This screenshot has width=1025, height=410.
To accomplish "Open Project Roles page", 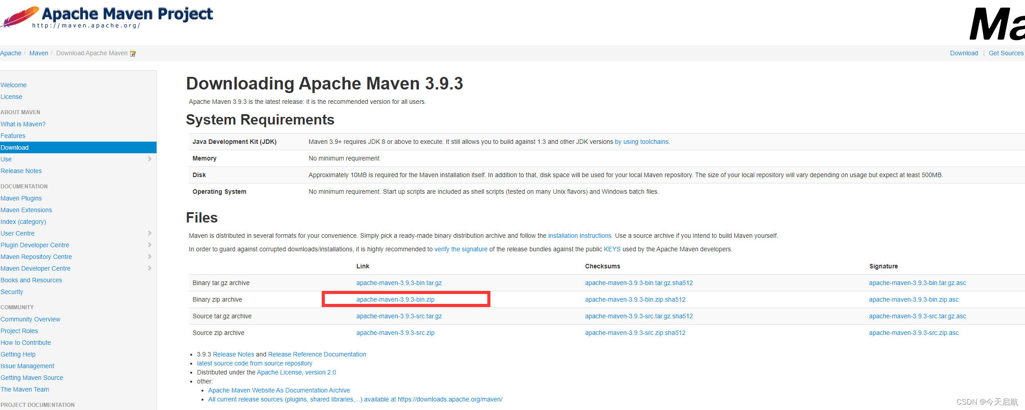I will pyautogui.click(x=19, y=331).
